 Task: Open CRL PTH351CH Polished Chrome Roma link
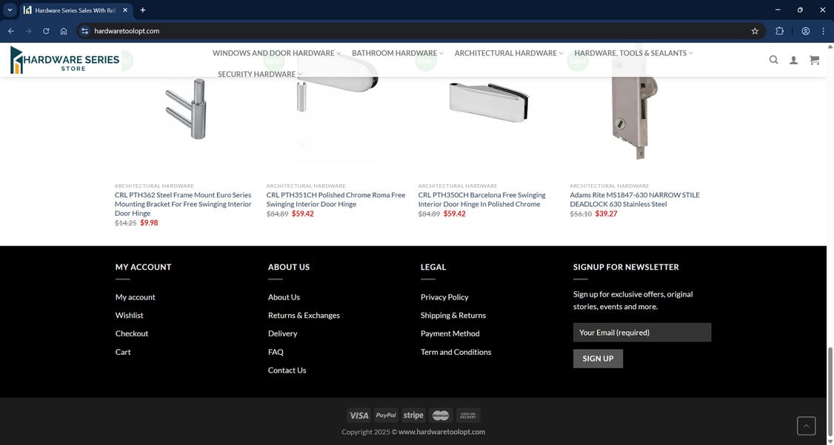coord(336,200)
